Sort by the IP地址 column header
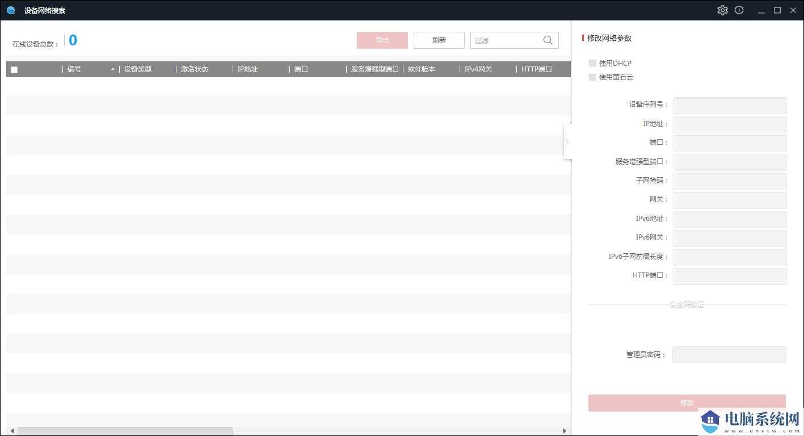804x436 pixels. pos(247,69)
